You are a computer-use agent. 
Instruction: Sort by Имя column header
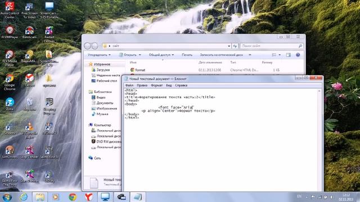coord(133,62)
